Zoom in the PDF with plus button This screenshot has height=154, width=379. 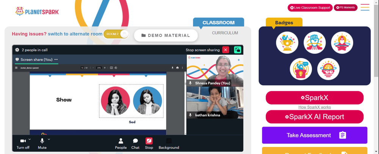[105, 68]
